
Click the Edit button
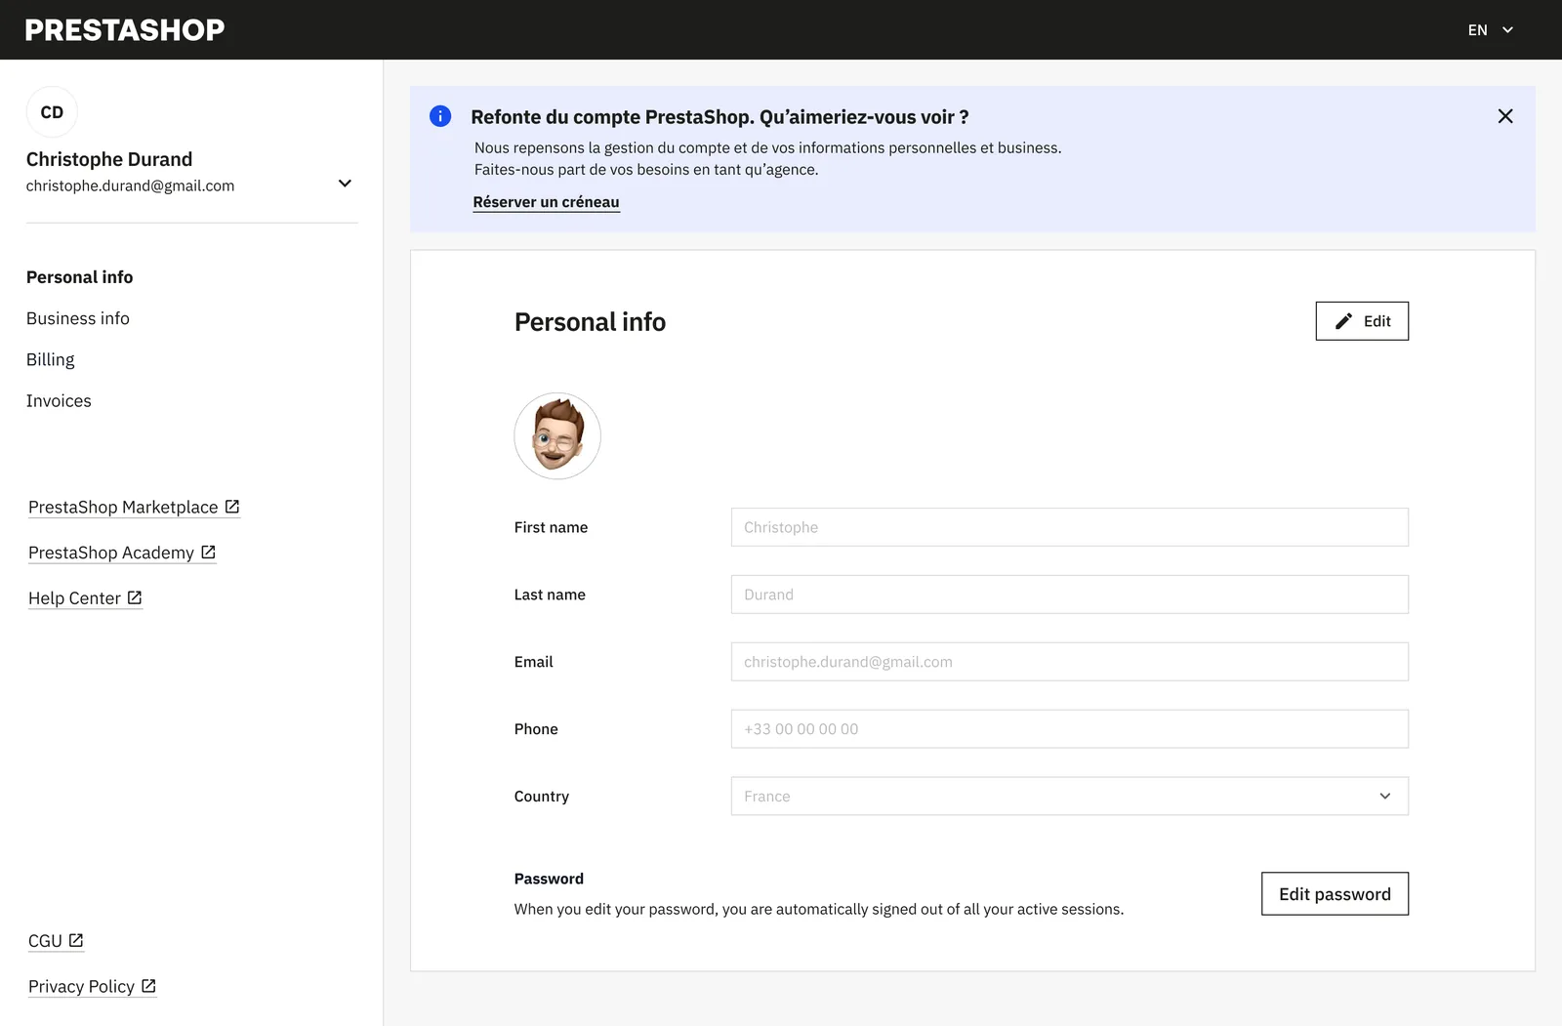(x=1362, y=321)
